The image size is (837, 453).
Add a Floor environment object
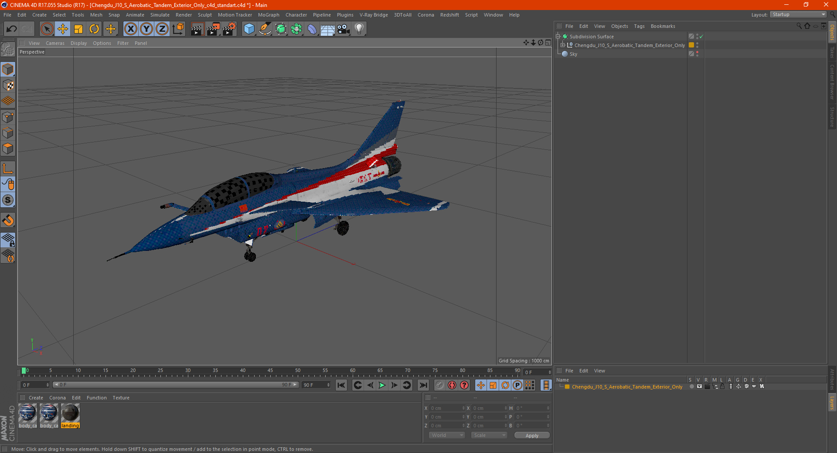(x=328, y=29)
